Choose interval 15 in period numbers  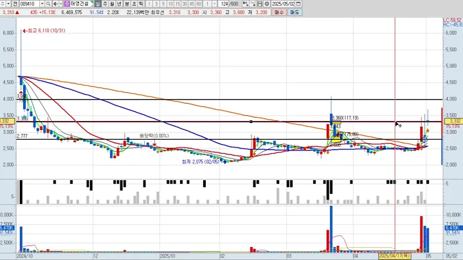(177, 4)
